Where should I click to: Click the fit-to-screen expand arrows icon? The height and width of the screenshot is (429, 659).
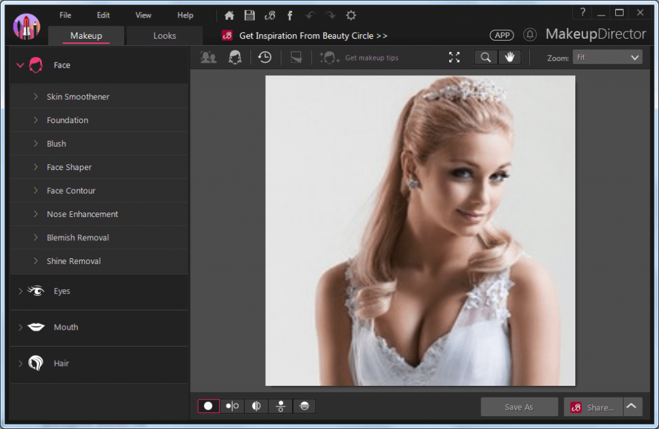tap(454, 57)
